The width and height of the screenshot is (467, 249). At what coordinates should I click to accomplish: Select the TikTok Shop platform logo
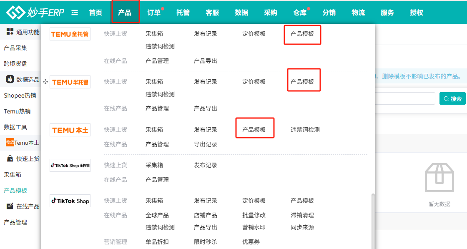(70, 201)
